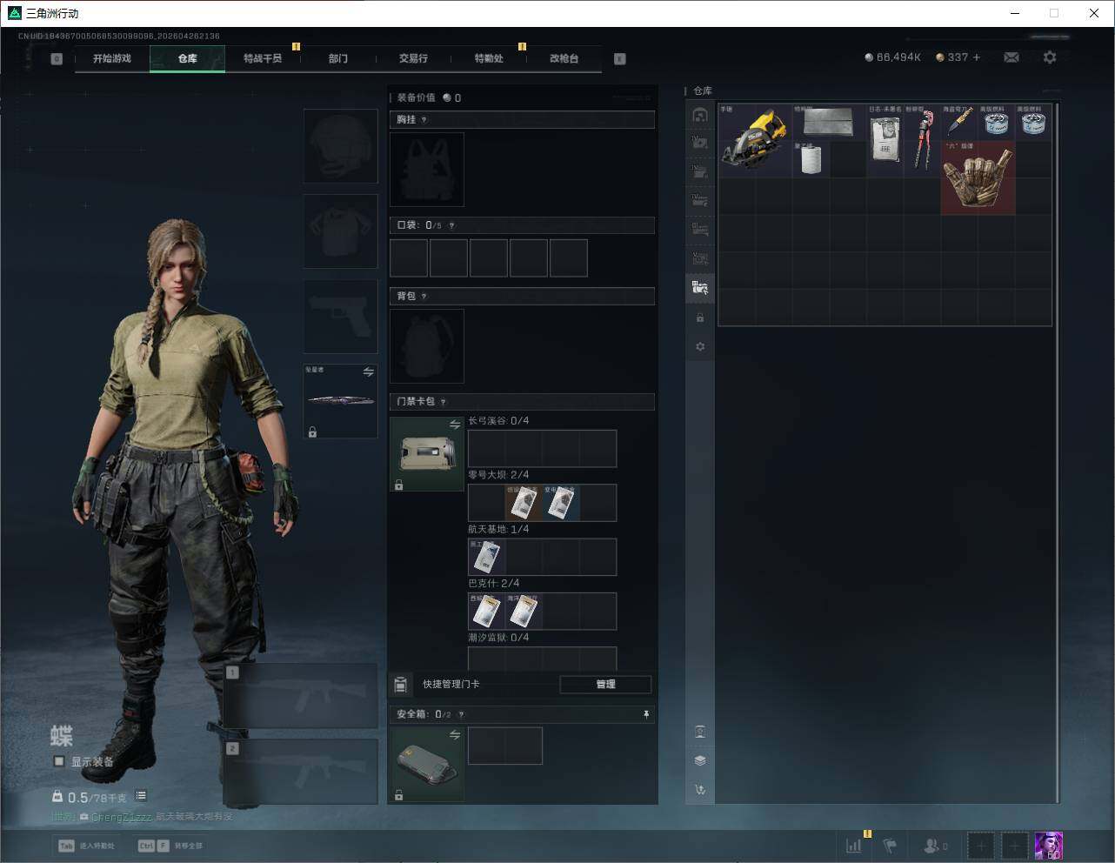Image resolution: width=1115 pixels, height=863 pixels.
Task: Toggle the 显示装备 checkbox
Action: pyautogui.click(x=59, y=761)
